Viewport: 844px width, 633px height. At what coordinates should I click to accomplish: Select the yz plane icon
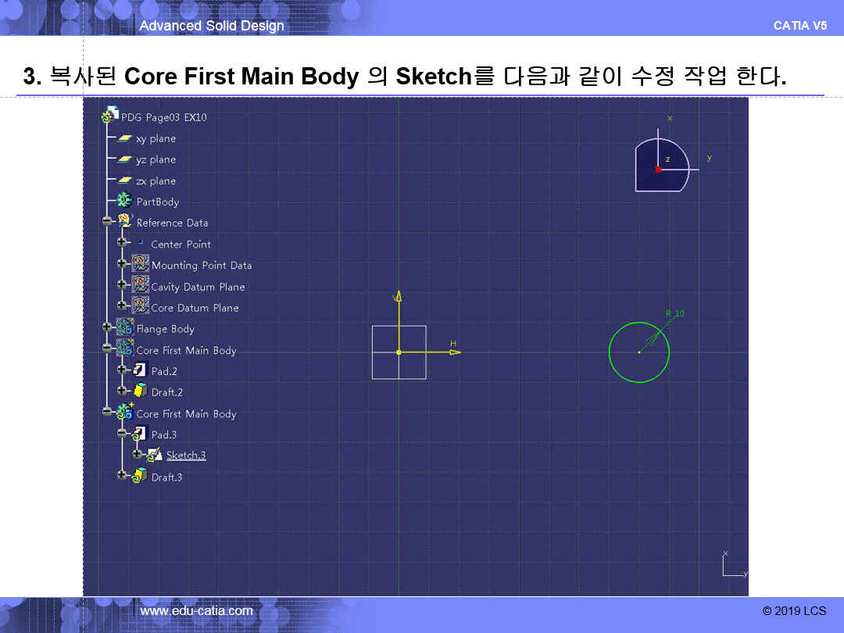point(124,159)
